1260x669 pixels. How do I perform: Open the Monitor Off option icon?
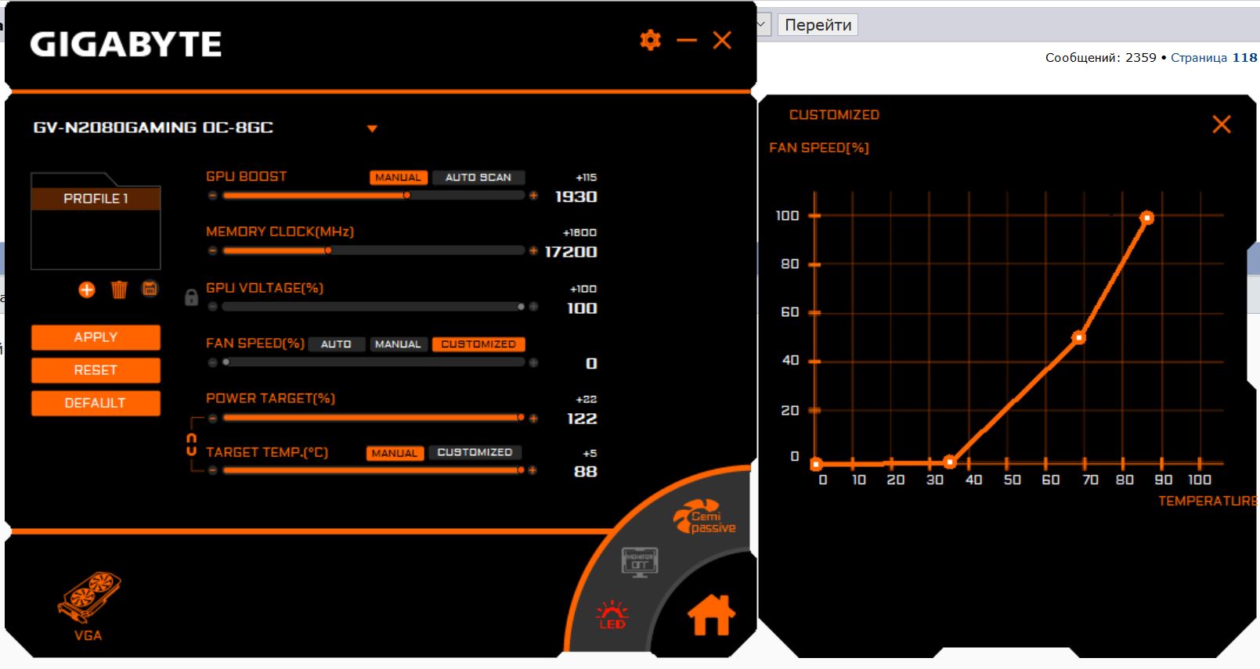click(x=640, y=562)
